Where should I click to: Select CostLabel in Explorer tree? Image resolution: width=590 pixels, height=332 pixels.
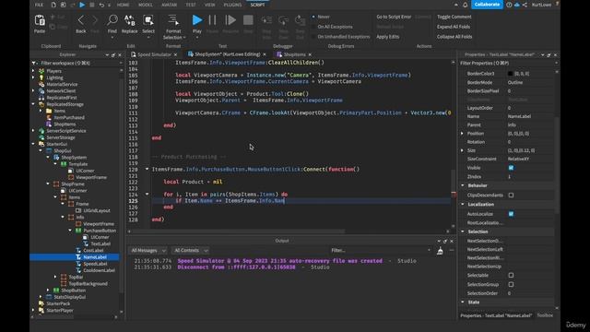point(93,250)
